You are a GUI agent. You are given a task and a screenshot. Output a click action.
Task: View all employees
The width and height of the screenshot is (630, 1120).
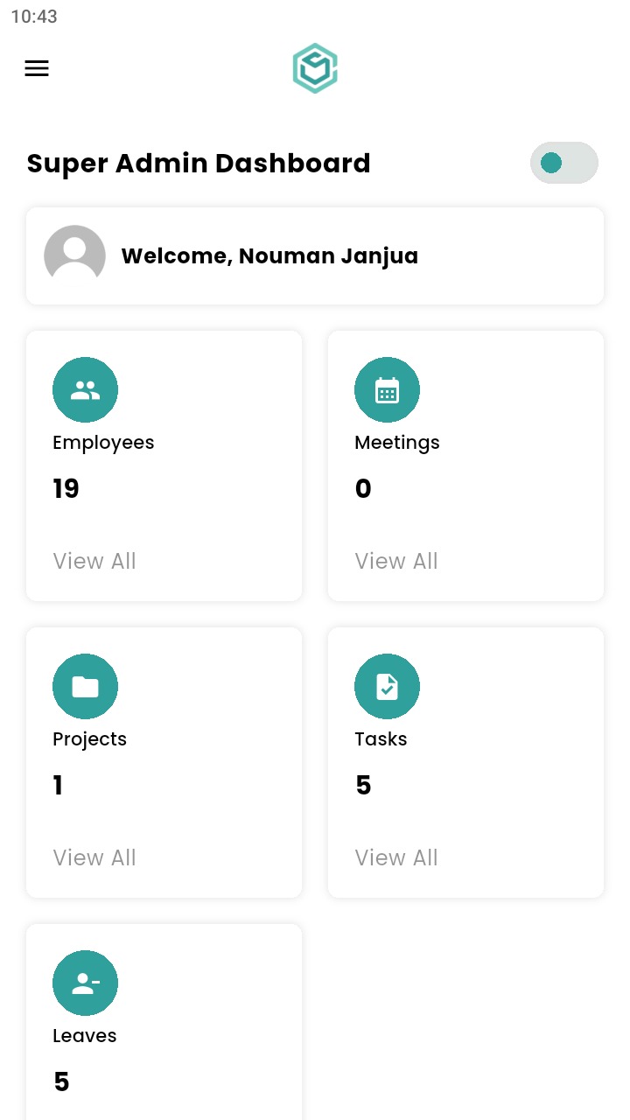[x=94, y=561]
